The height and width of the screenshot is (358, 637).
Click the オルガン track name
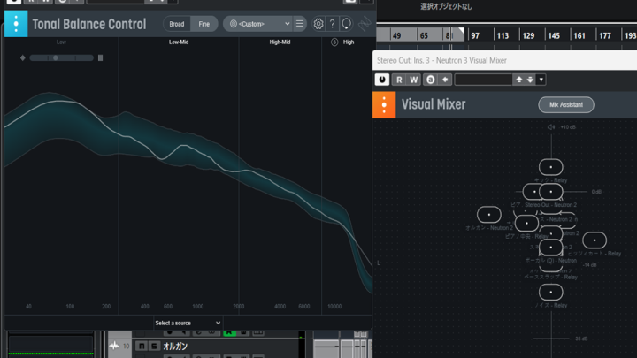point(175,347)
